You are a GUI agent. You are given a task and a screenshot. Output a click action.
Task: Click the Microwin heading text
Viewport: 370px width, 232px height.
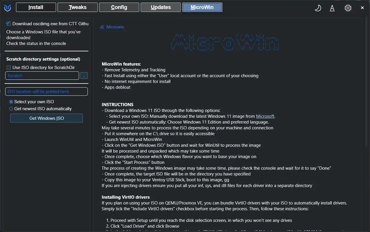click(x=115, y=27)
